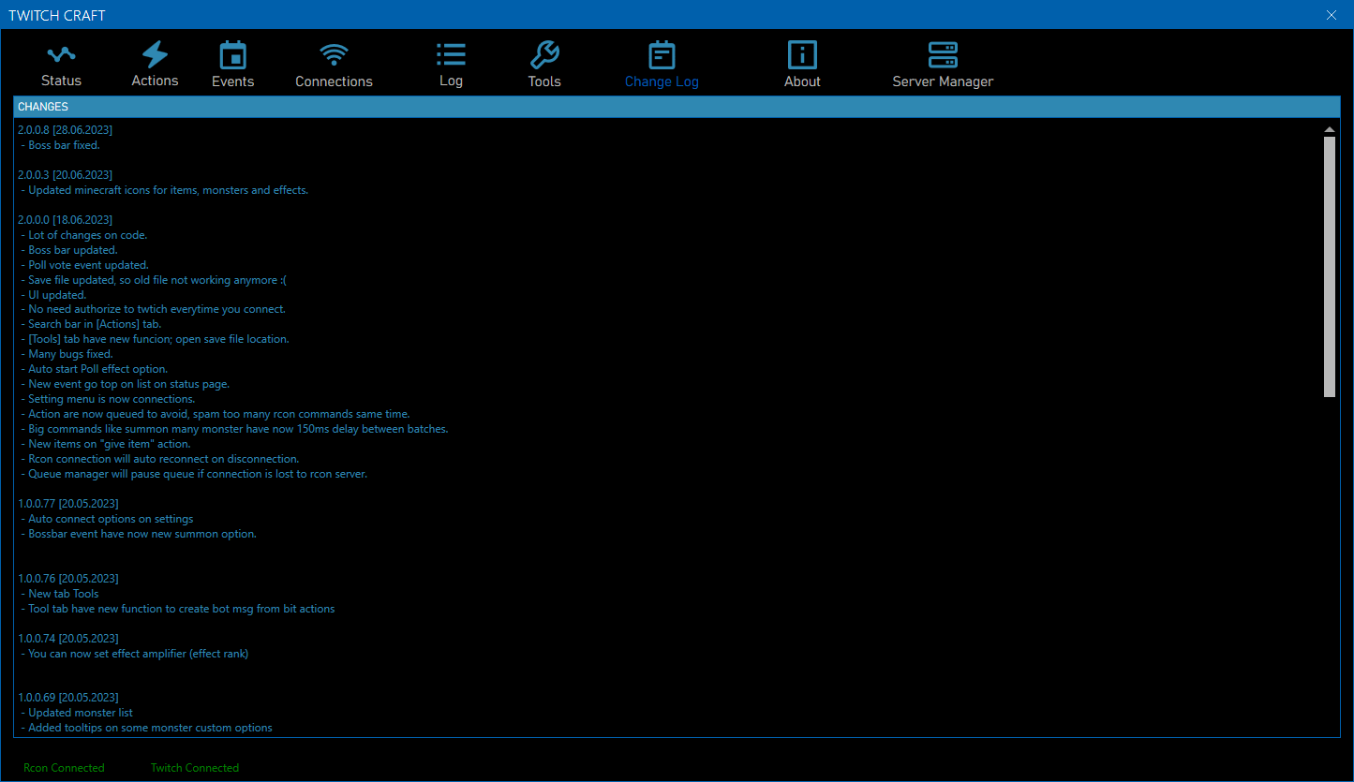Click the changelog scrollbar thumb
The height and width of the screenshot is (782, 1354).
pos(1329,266)
